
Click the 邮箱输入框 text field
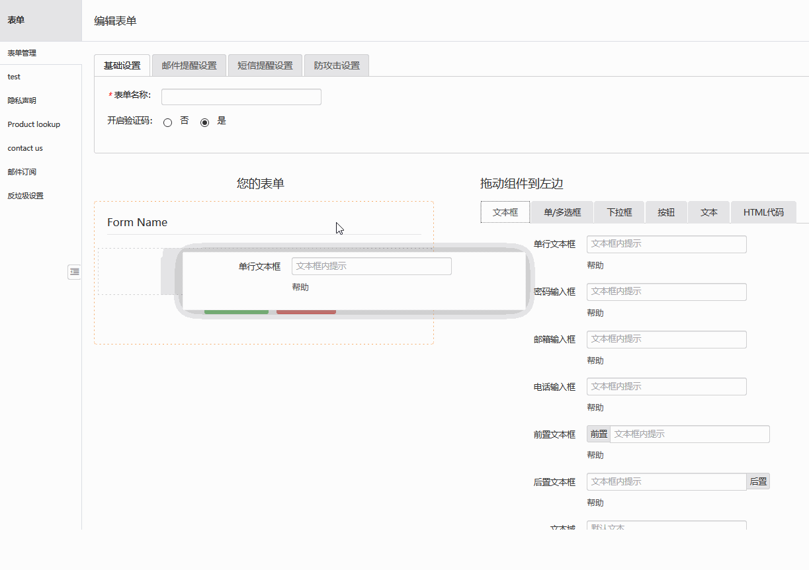click(666, 339)
